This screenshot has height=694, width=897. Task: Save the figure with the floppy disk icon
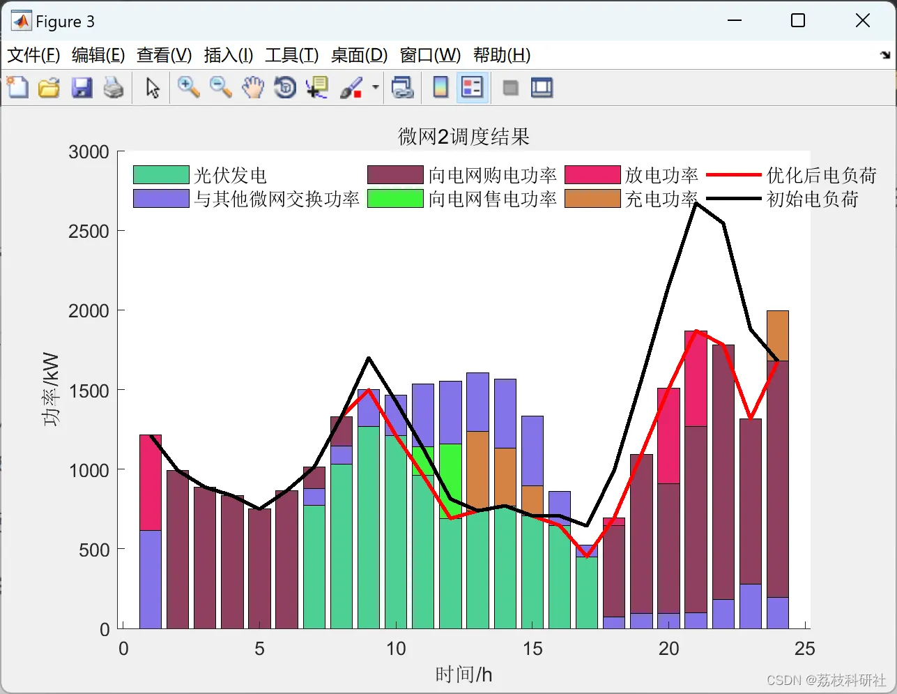click(x=82, y=88)
